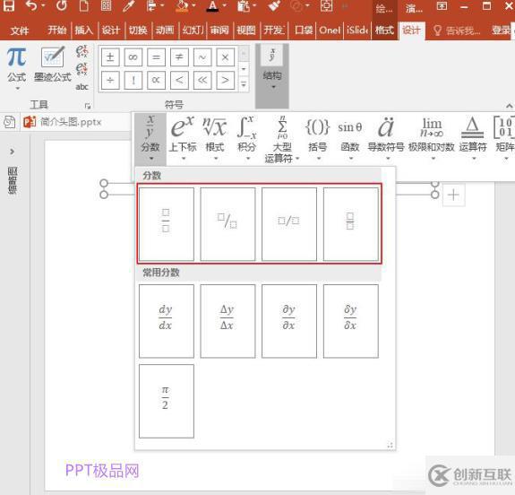The image size is (515, 495).
Task: Toggle abc normal text in equation
Action: click(82, 87)
